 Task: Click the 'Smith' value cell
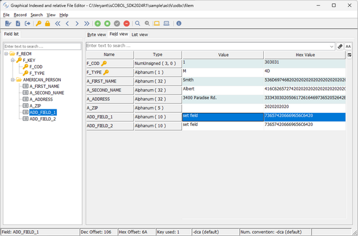[223, 81]
